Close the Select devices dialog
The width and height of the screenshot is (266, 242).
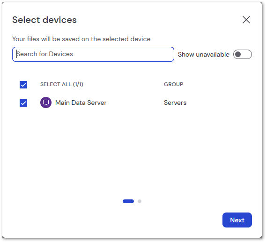[x=246, y=20]
